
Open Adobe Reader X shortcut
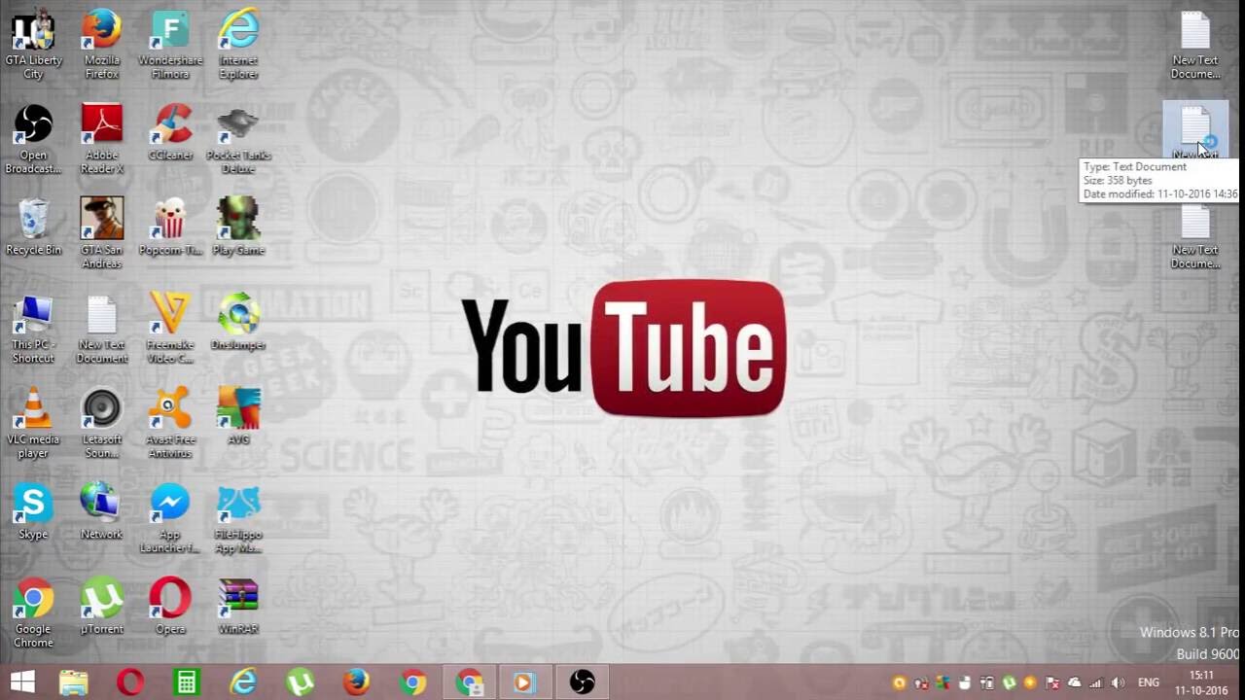pos(101,139)
